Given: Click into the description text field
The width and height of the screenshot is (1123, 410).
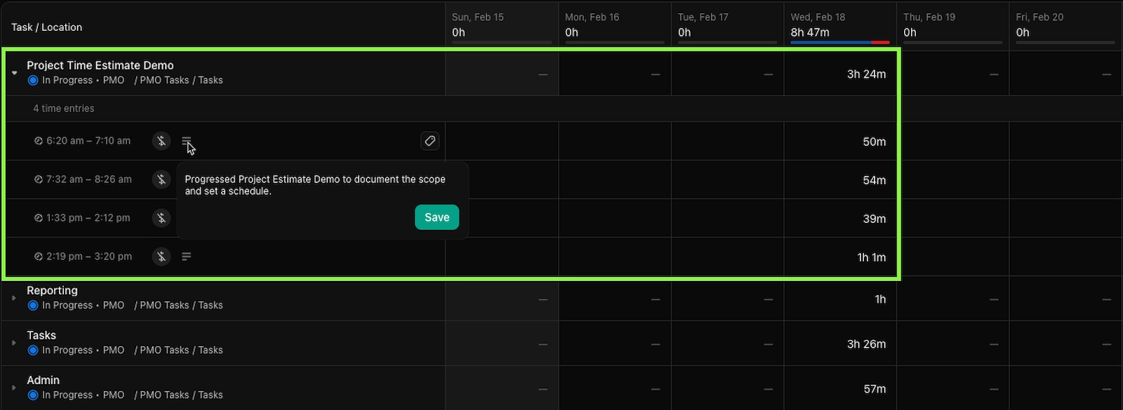Looking at the screenshot, I should [315, 185].
